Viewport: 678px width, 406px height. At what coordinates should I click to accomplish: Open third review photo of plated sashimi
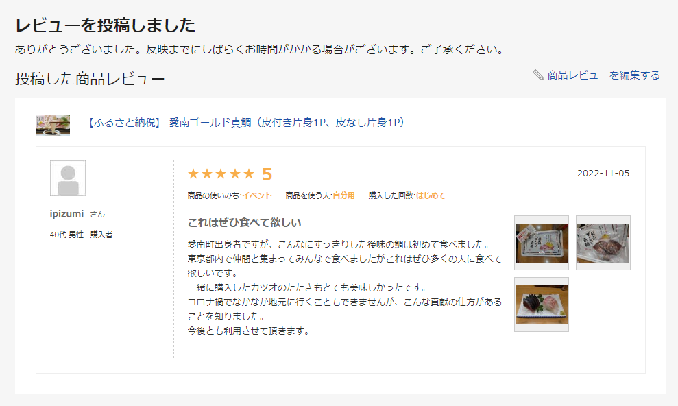click(x=542, y=304)
